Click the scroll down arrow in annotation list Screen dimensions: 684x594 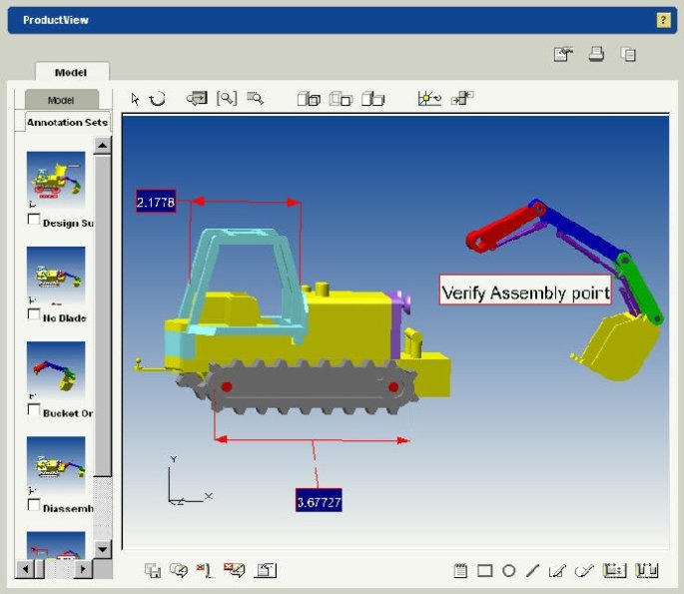pos(103,549)
